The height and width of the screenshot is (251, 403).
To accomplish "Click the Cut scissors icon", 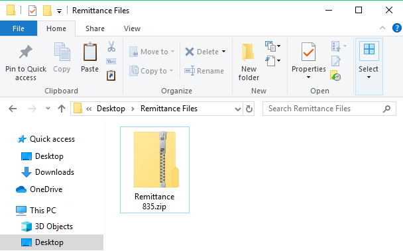I will click(111, 46).
